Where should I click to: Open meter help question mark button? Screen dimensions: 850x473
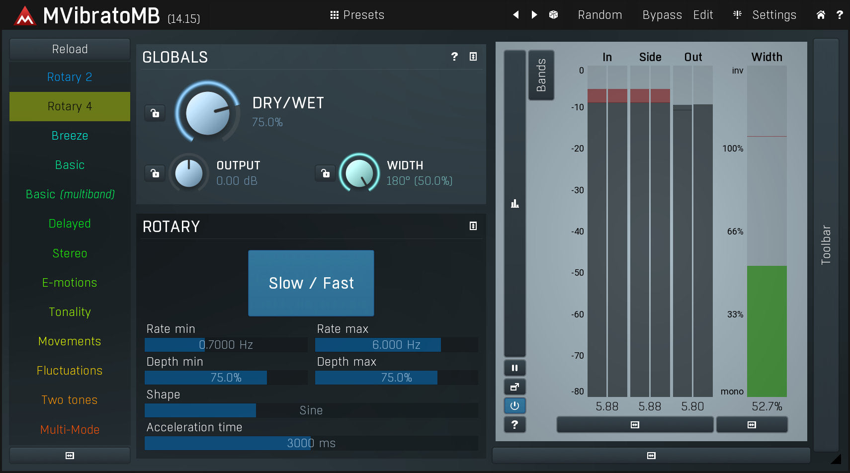(515, 425)
